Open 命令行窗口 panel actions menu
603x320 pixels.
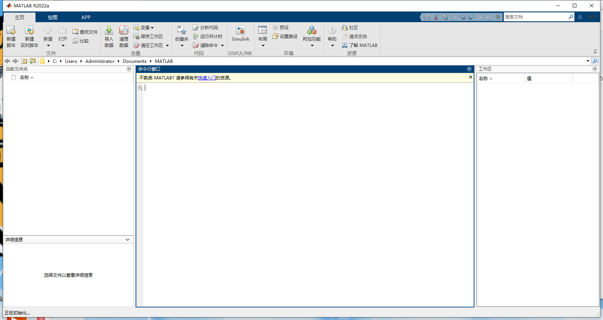point(469,69)
